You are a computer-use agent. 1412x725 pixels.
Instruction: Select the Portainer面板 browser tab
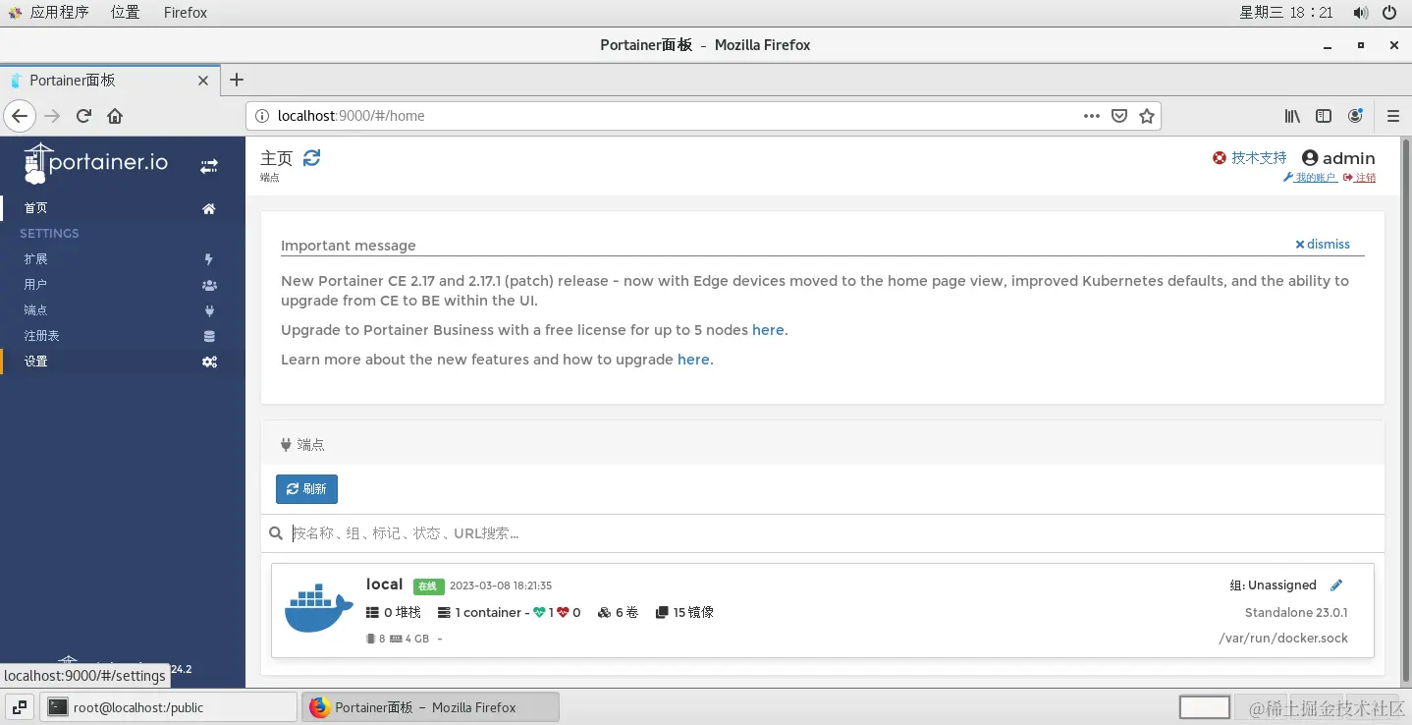pyautogui.click(x=110, y=81)
